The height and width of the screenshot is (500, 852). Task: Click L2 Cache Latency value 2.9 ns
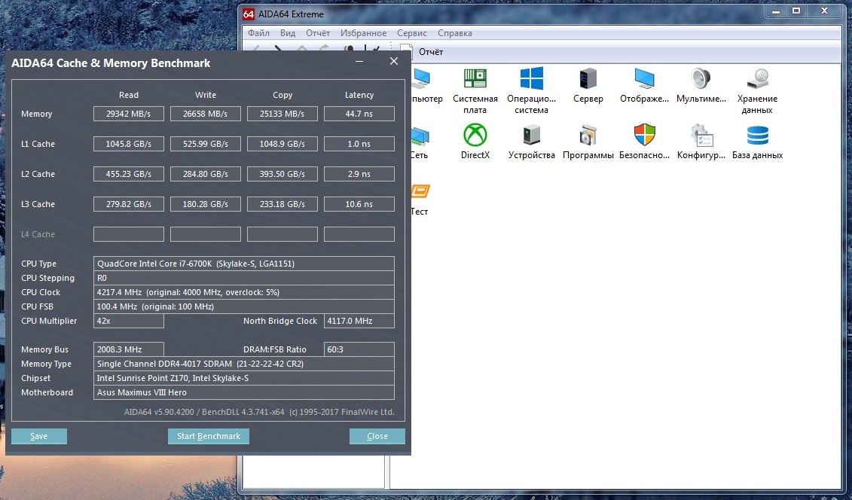[359, 174]
